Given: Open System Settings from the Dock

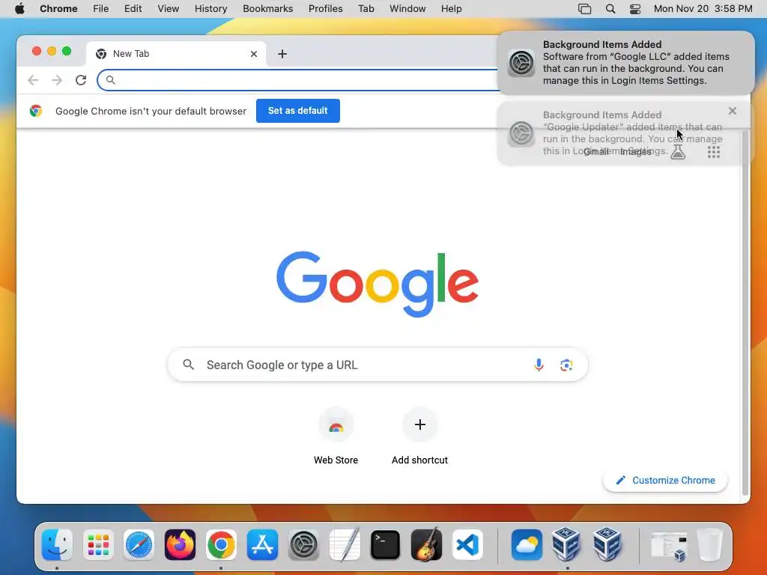Looking at the screenshot, I should (303, 544).
